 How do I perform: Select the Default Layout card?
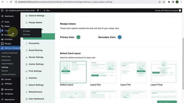[73, 72]
